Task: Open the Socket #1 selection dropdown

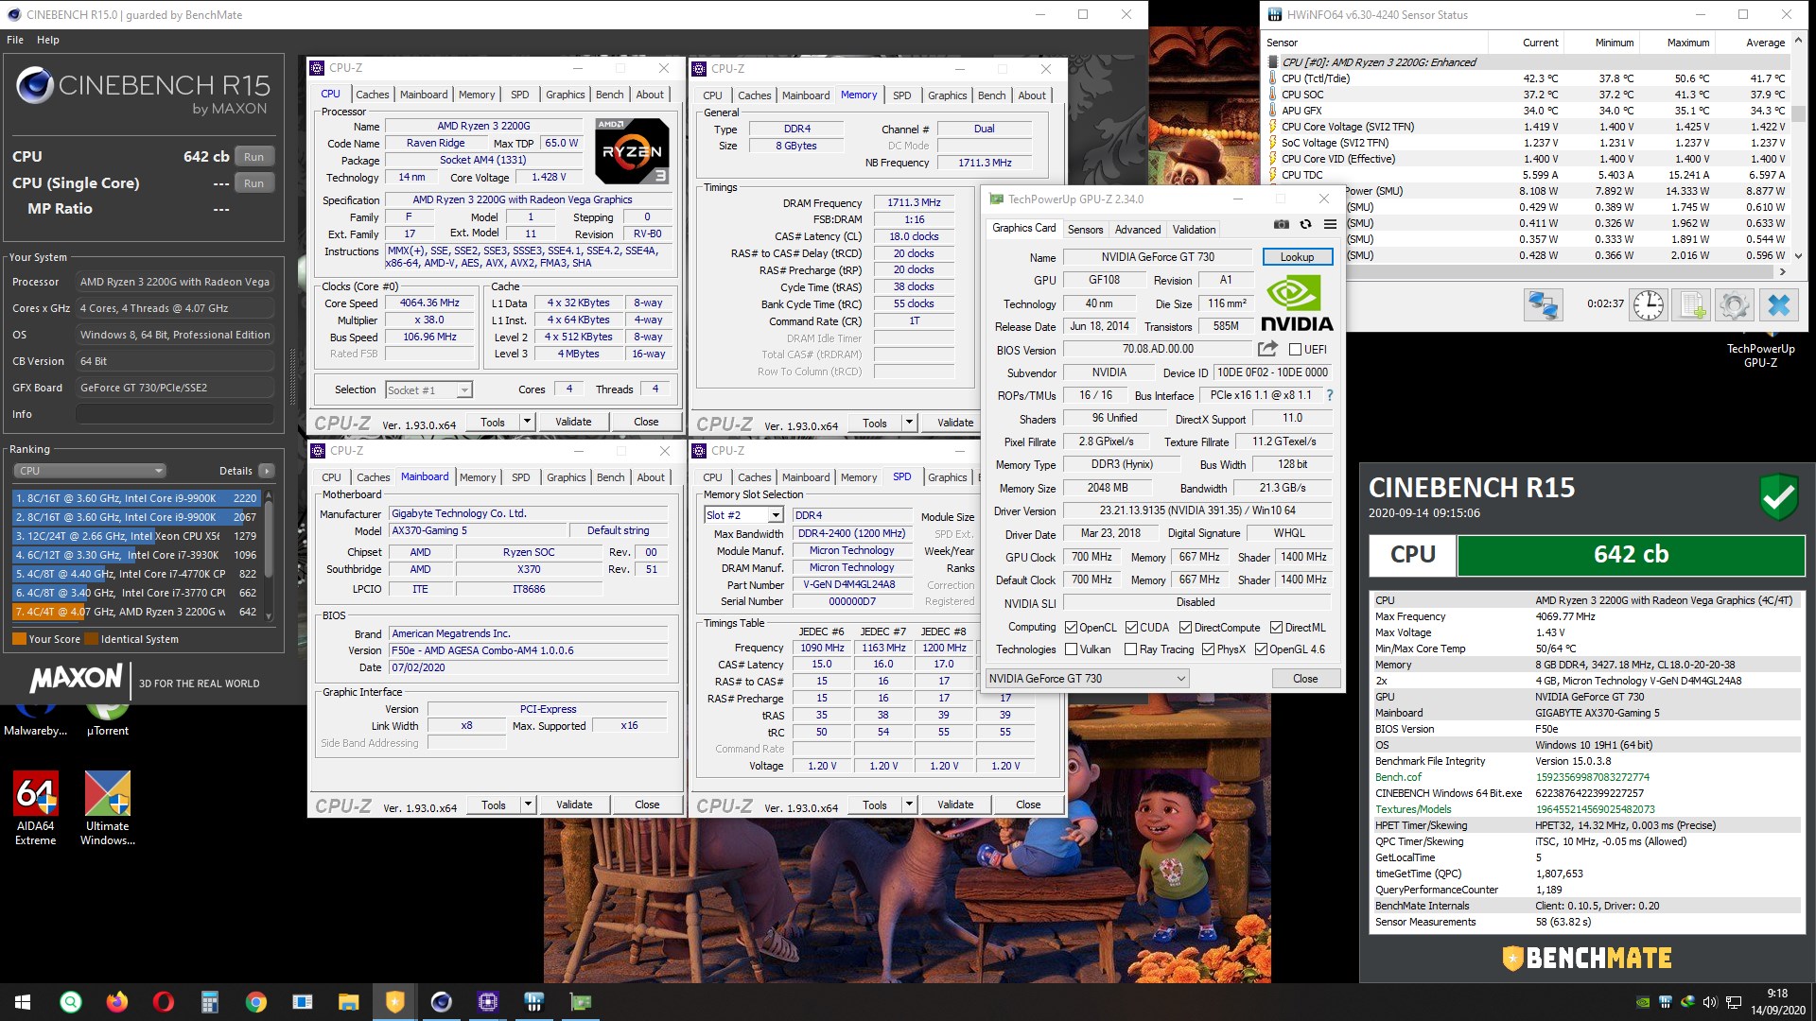Action: tap(428, 390)
